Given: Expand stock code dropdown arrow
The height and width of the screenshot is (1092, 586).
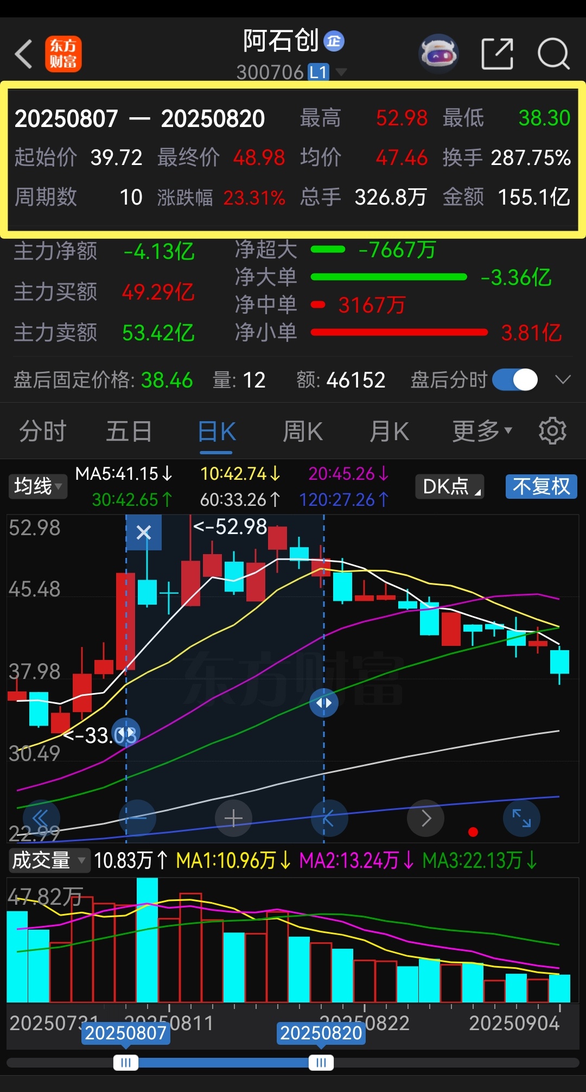Looking at the screenshot, I should tap(341, 72).
